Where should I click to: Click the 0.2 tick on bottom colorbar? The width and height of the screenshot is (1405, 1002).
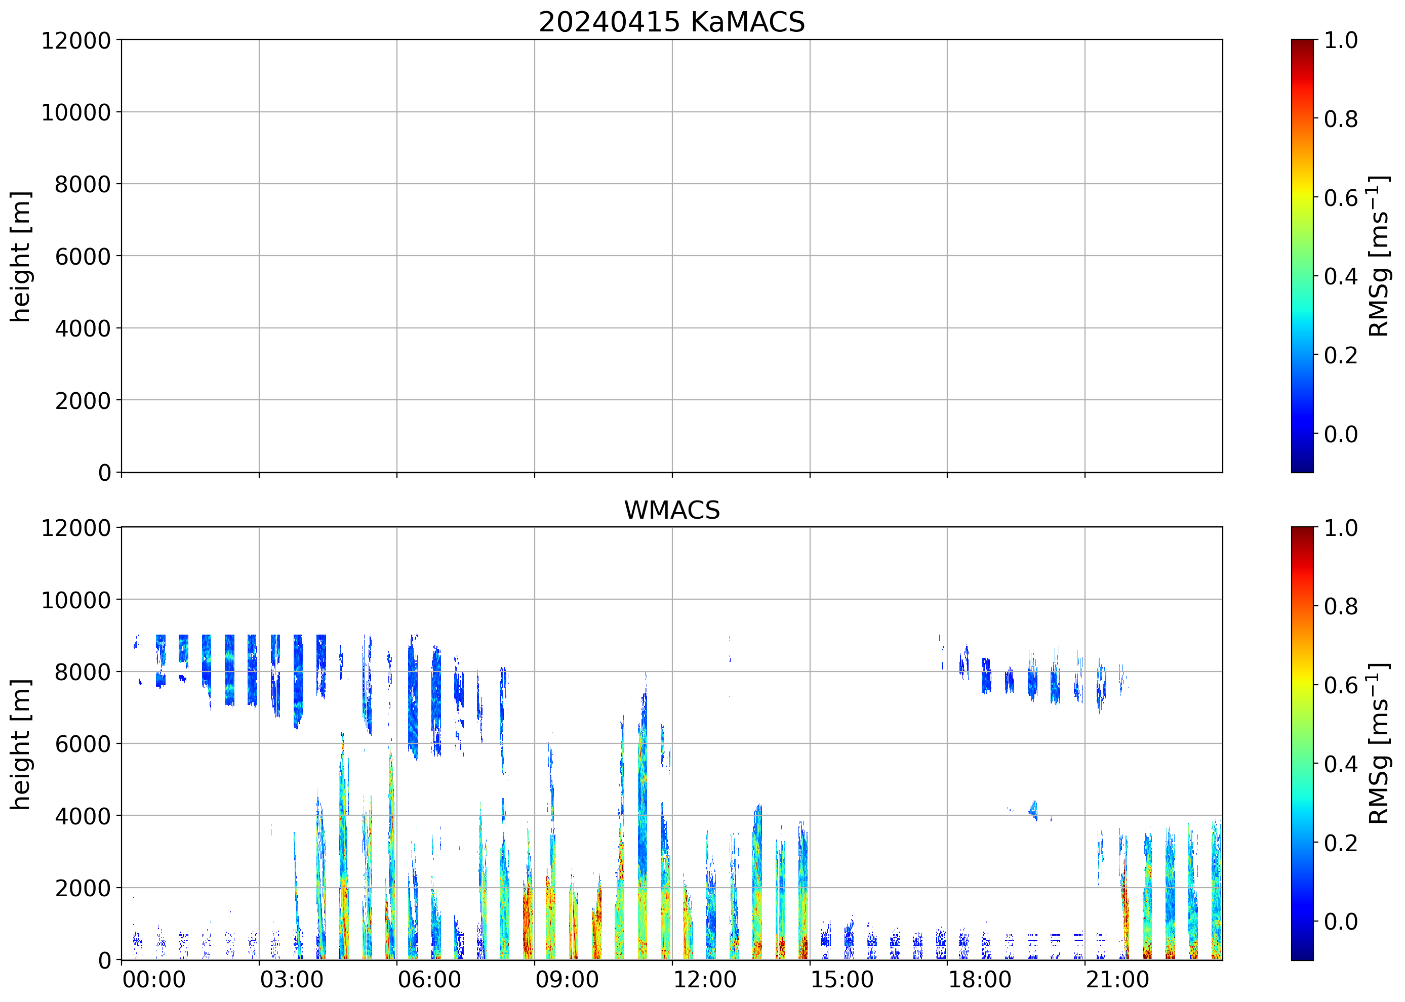tap(1341, 843)
